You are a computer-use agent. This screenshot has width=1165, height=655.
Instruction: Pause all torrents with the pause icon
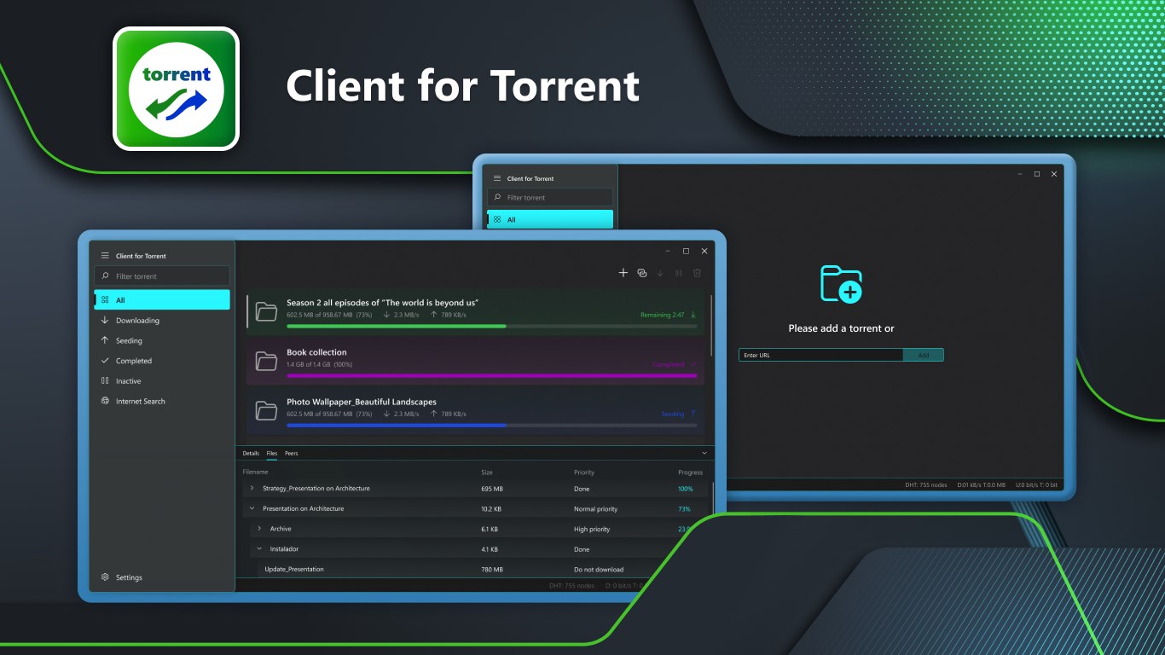(678, 273)
